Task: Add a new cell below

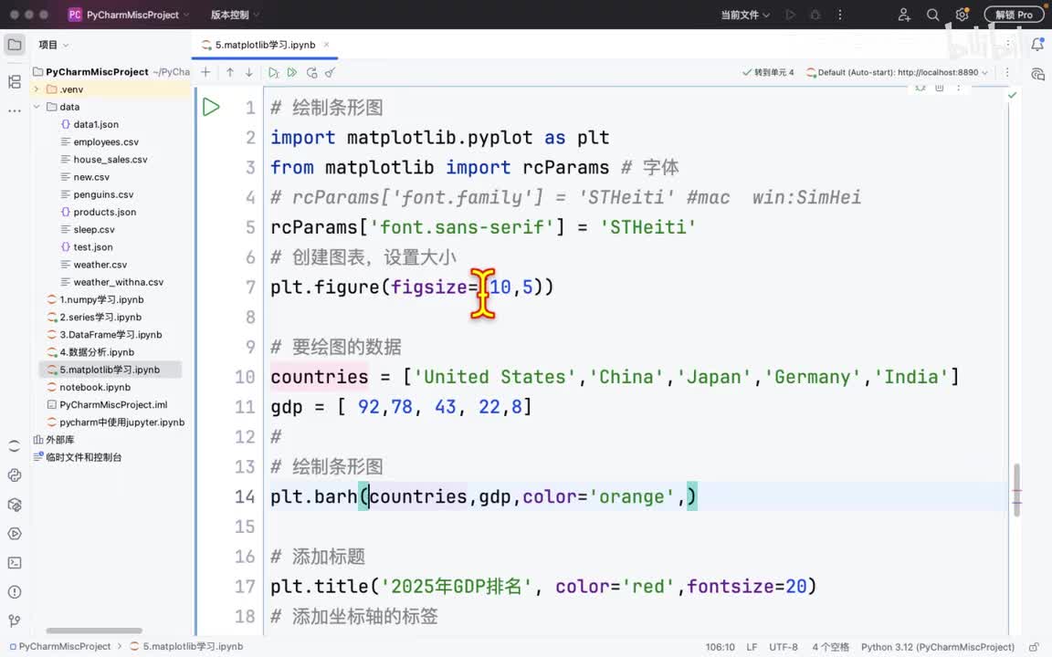Action: [x=206, y=72]
